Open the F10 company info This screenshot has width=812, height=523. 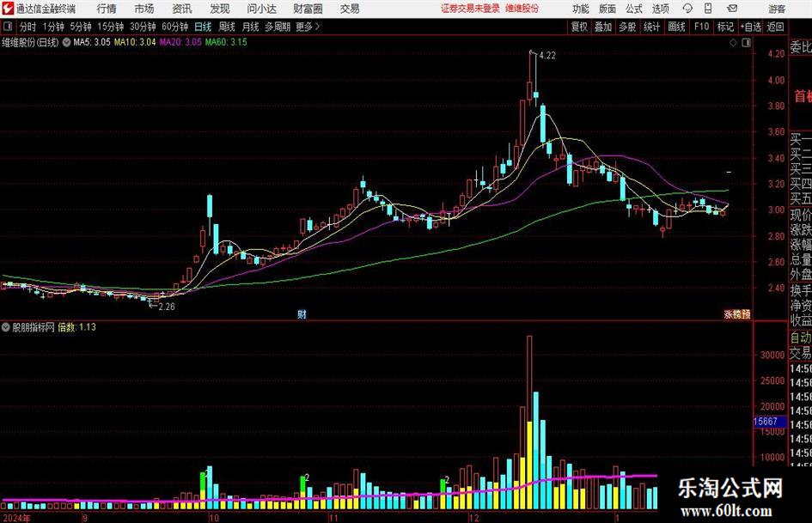point(702,27)
